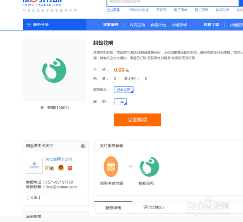243x222 pixels.
Task: Select the 一年 period option
Action: (x=121, y=102)
